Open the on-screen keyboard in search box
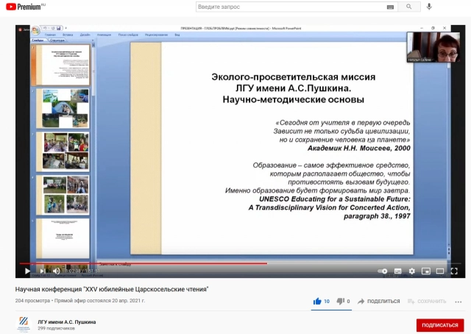 (390, 7)
